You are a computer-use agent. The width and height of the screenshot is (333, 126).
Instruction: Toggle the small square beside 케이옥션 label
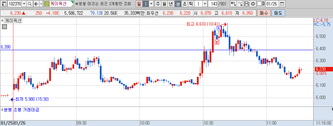[x=2, y=21]
